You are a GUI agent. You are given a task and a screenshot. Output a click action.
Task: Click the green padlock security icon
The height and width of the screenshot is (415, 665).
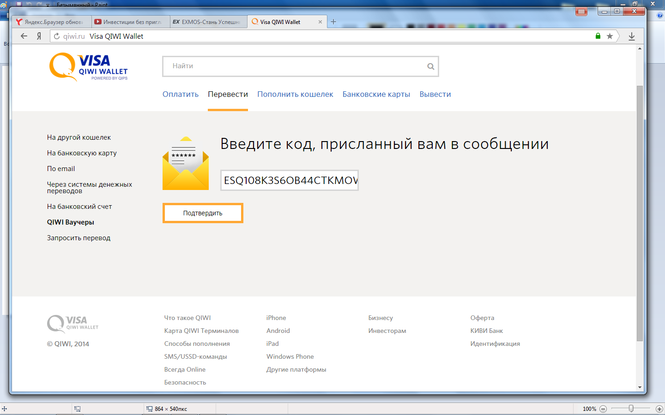tap(598, 36)
